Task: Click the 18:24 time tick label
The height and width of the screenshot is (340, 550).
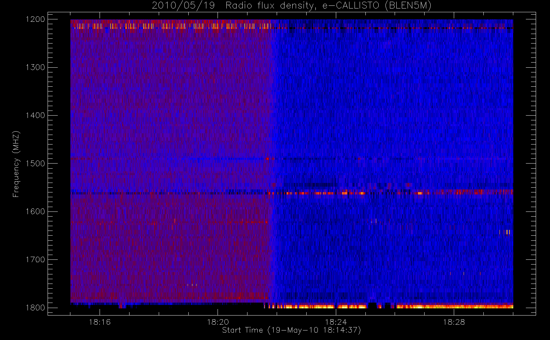Action: click(x=336, y=322)
